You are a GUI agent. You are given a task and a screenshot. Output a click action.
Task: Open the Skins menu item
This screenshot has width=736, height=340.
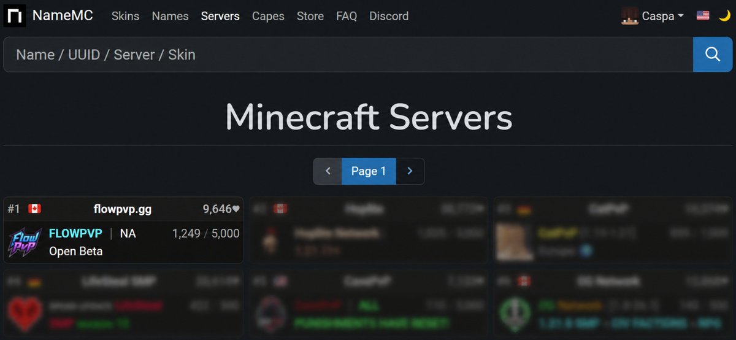(125, 16)
